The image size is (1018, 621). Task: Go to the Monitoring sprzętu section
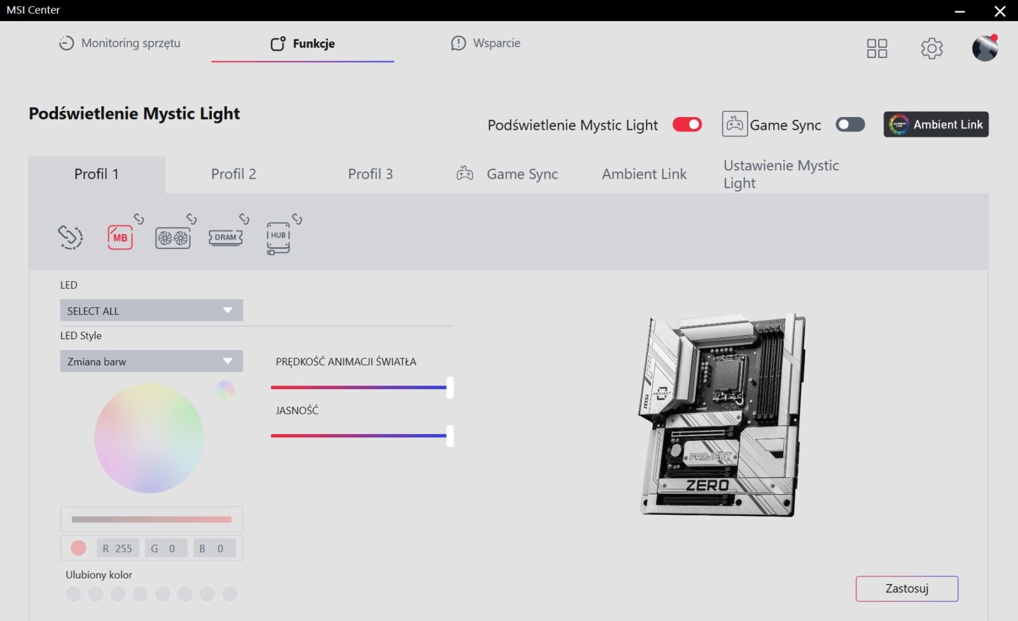click(120, 43)
